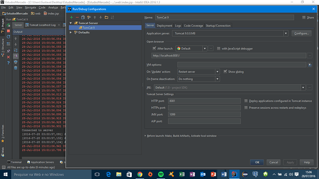The width and height of the screenshot is (319, 179).
Task: Expand the VM options field editor icon
Action: [x=309, y=65]
